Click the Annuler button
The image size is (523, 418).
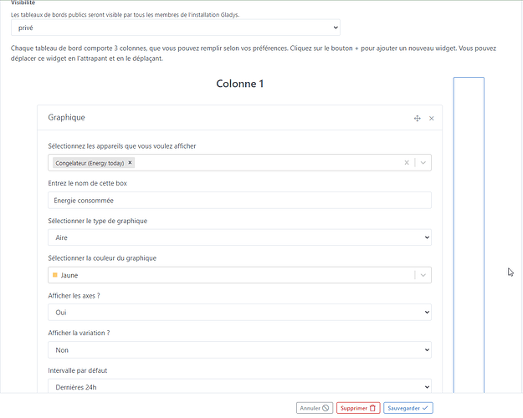click(x=315, y=408)
